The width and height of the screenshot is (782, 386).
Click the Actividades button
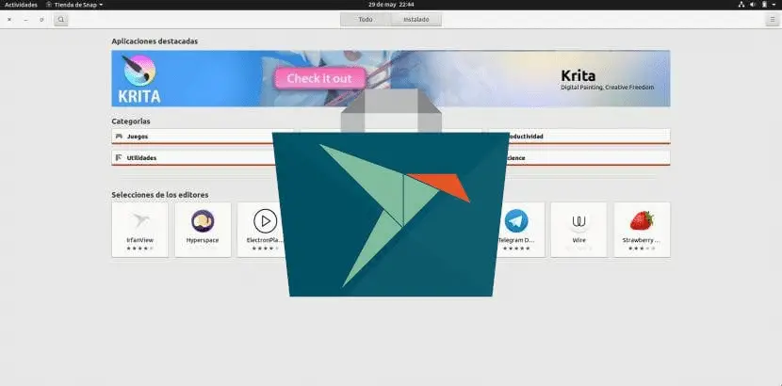coord(21,5)
